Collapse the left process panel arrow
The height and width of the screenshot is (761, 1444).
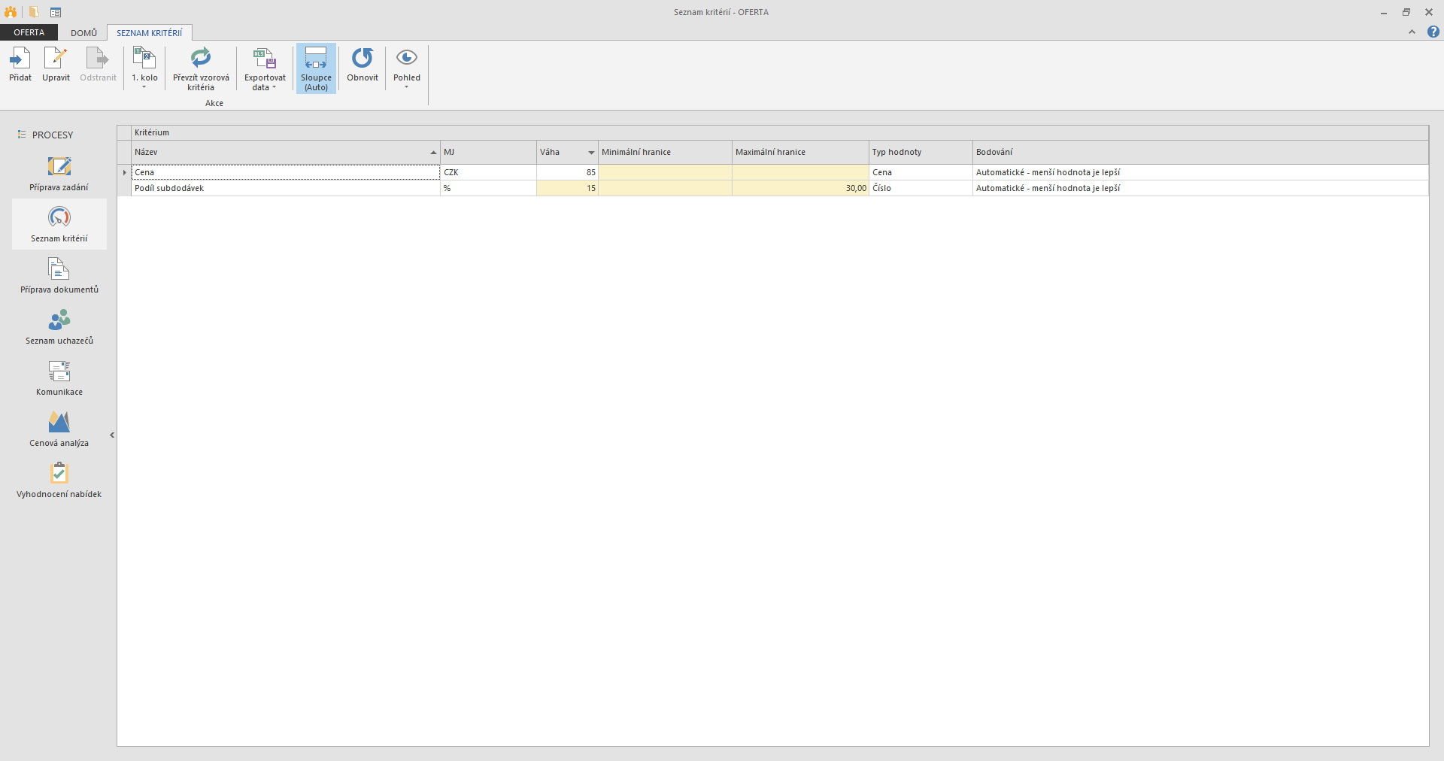click(112, 435)
